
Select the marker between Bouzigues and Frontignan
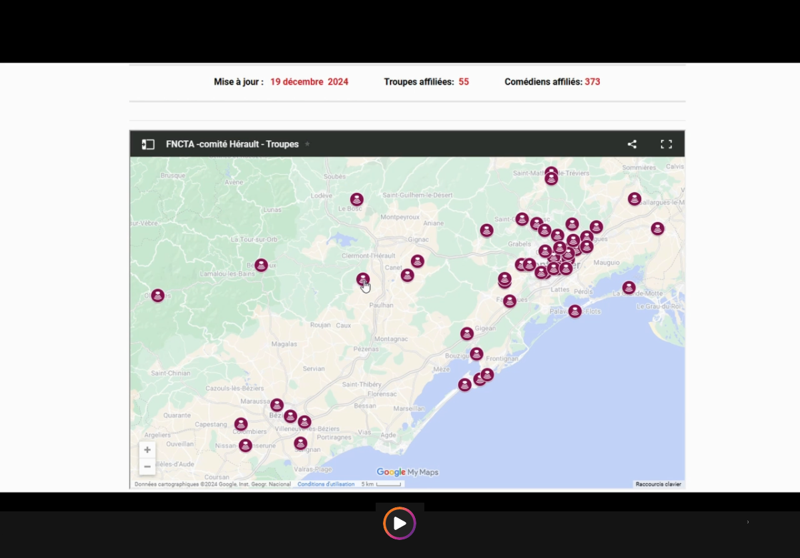(476, 353)
